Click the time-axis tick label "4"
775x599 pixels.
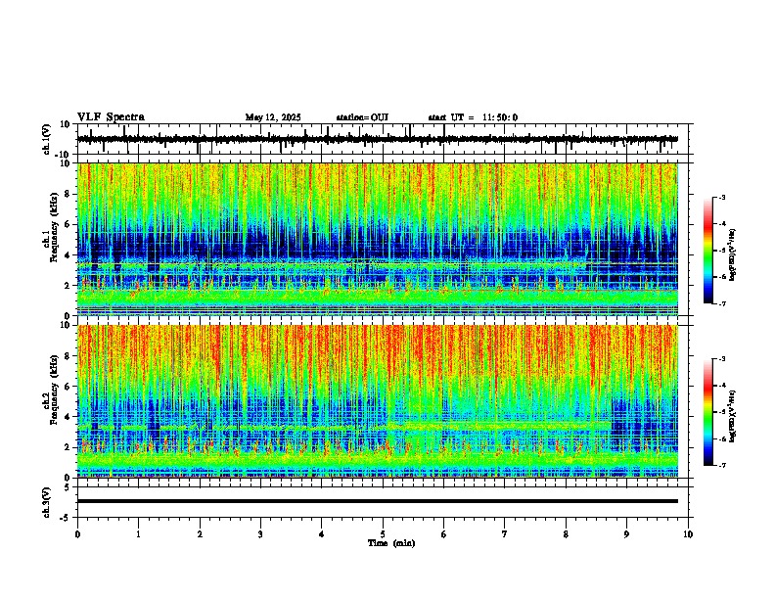(x=322, y=534)
